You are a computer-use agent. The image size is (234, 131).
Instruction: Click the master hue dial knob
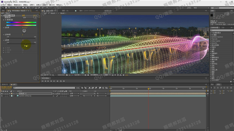24,31
